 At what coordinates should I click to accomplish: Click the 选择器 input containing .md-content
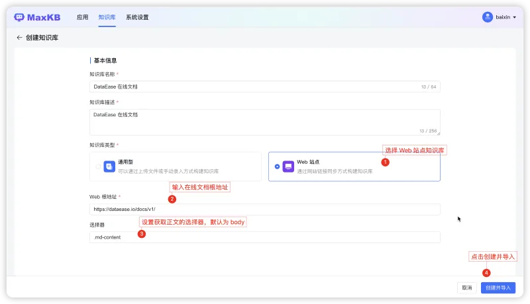264,237
